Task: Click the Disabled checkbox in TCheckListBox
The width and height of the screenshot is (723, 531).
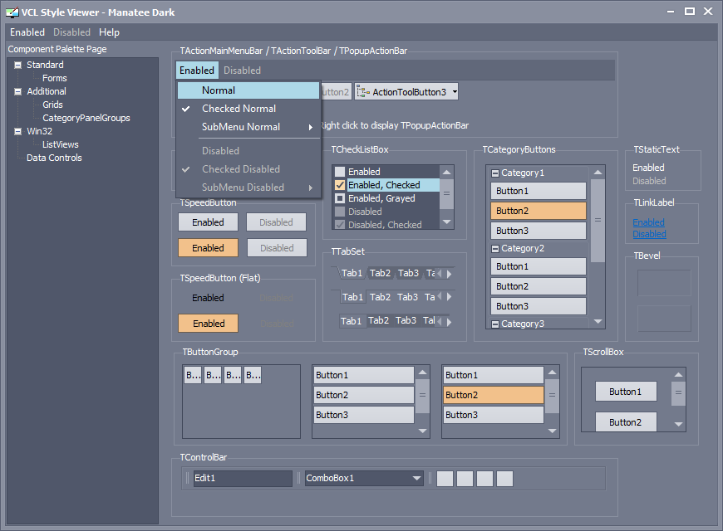Action: pos(340,212)
